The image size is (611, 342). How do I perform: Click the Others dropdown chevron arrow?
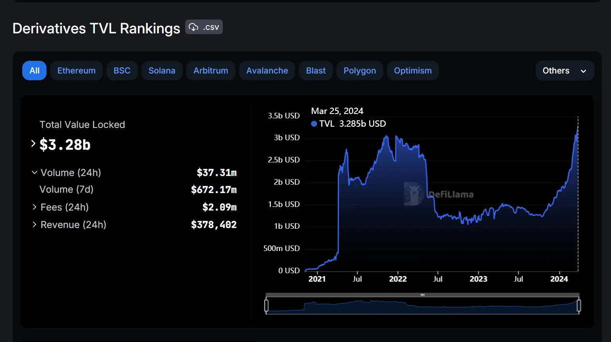point(583,71)
